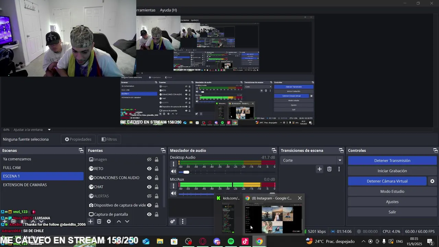The height and width of the screenshot is (247, 439).
Task: Hide the CHAT source
Action: click(149, 187)
